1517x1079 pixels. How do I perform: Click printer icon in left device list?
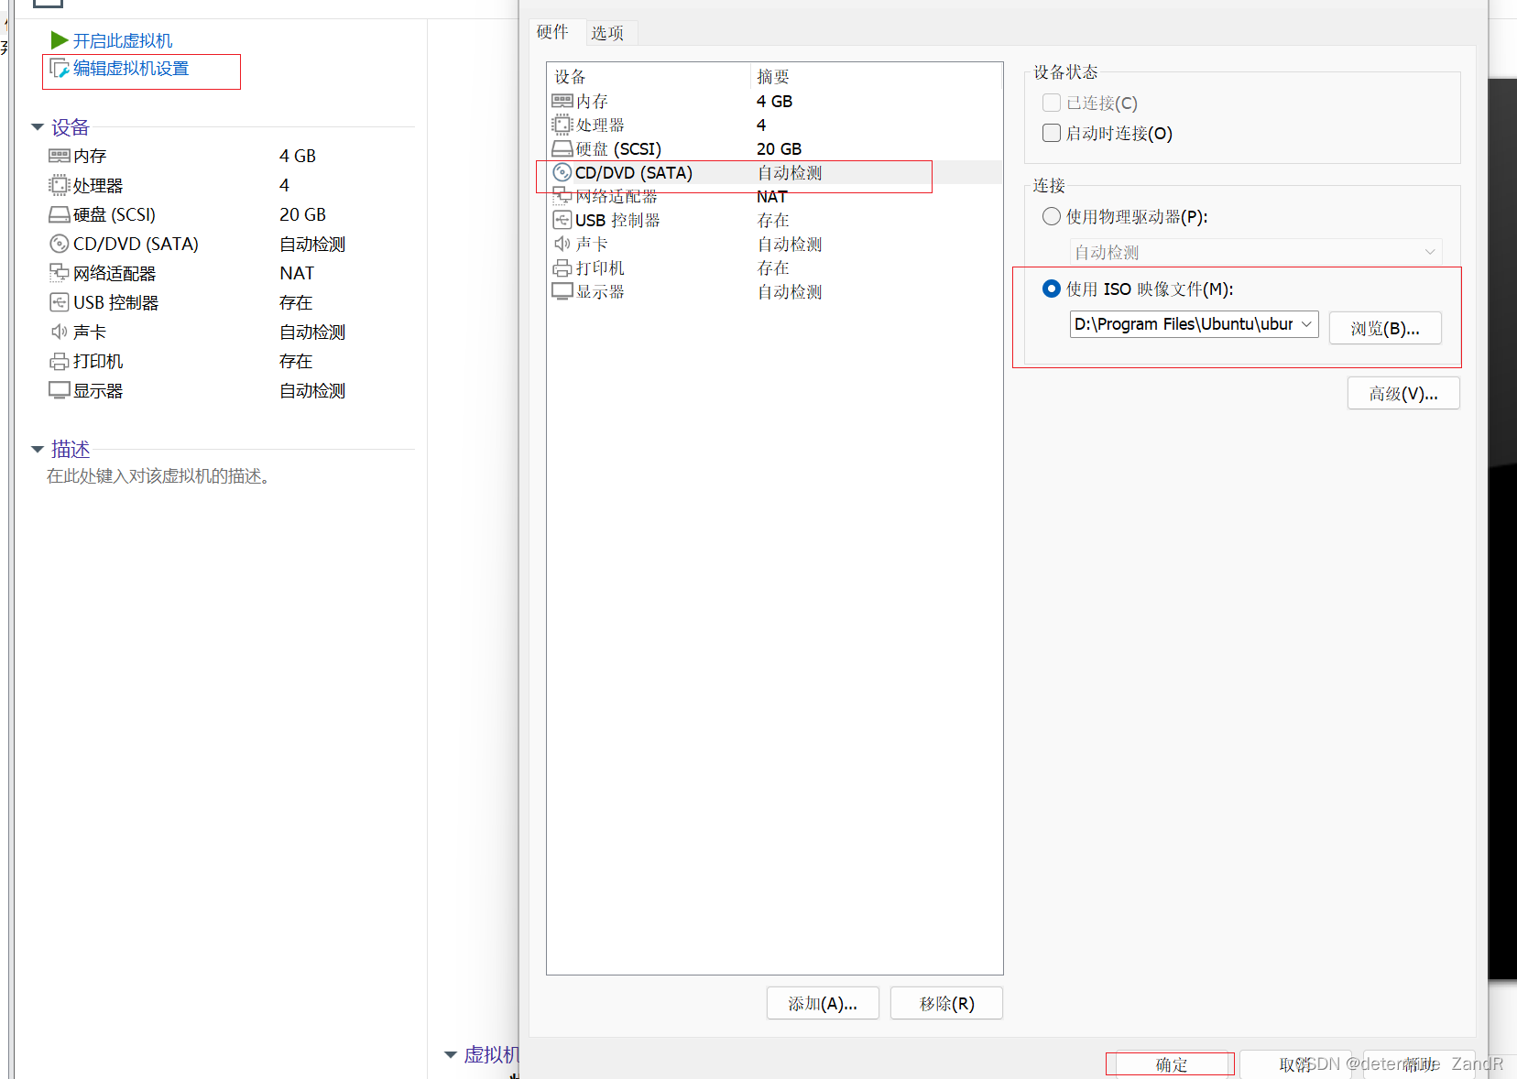point(60,361)
